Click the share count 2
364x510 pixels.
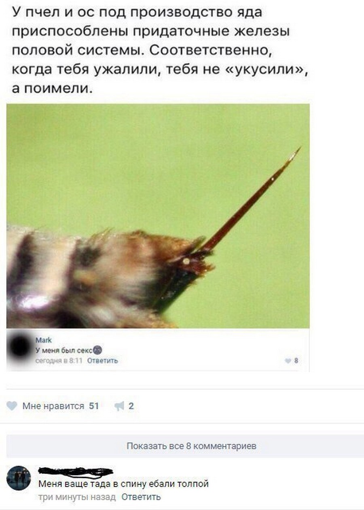point(131,406)
